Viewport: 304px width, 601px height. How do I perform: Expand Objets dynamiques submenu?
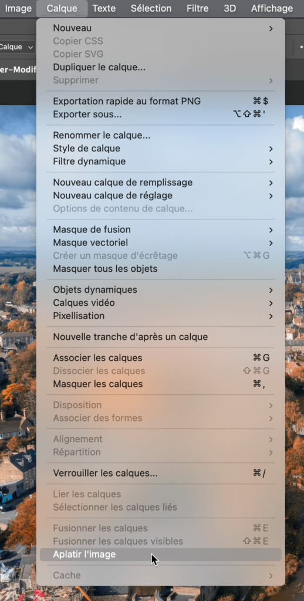click(x=161, y=290)
